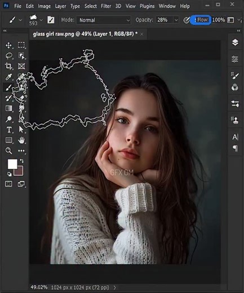244x293 pixels.
Task: Open the File menu
Action: pyautogui.click(x=17, y=6)
